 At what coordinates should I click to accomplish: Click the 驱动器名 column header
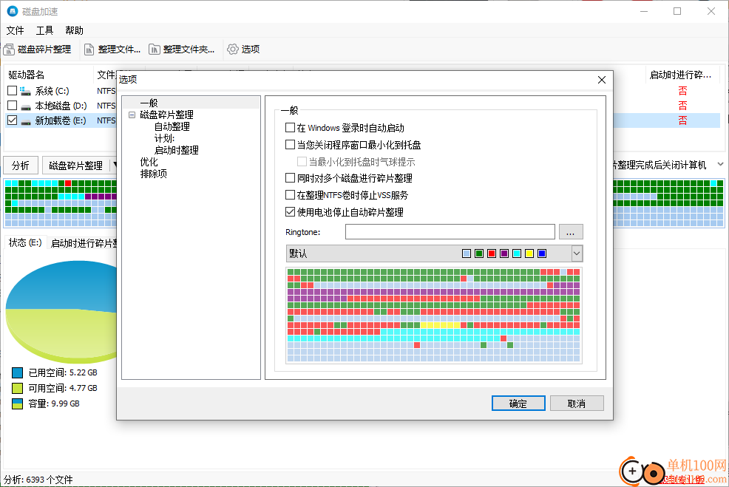point(49,75)
